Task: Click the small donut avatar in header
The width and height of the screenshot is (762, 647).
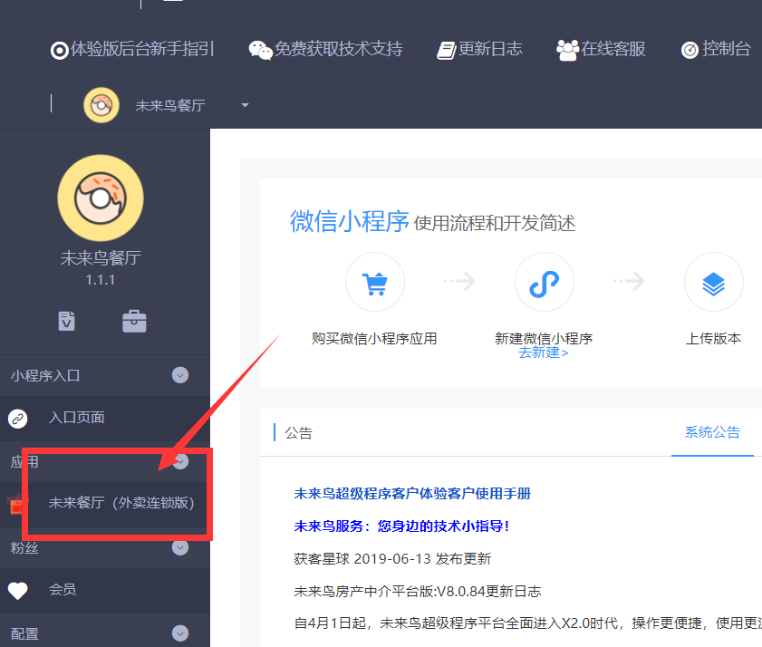Action: tap(101, 105)
